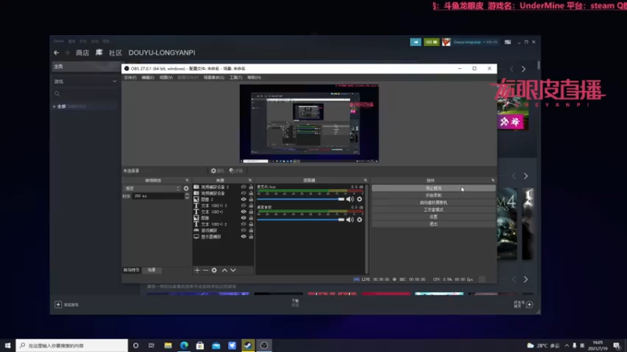Open transition properties gear next to 渐变
The width and height of the screenshot is (627, 352).
click(x=186, y=189)
